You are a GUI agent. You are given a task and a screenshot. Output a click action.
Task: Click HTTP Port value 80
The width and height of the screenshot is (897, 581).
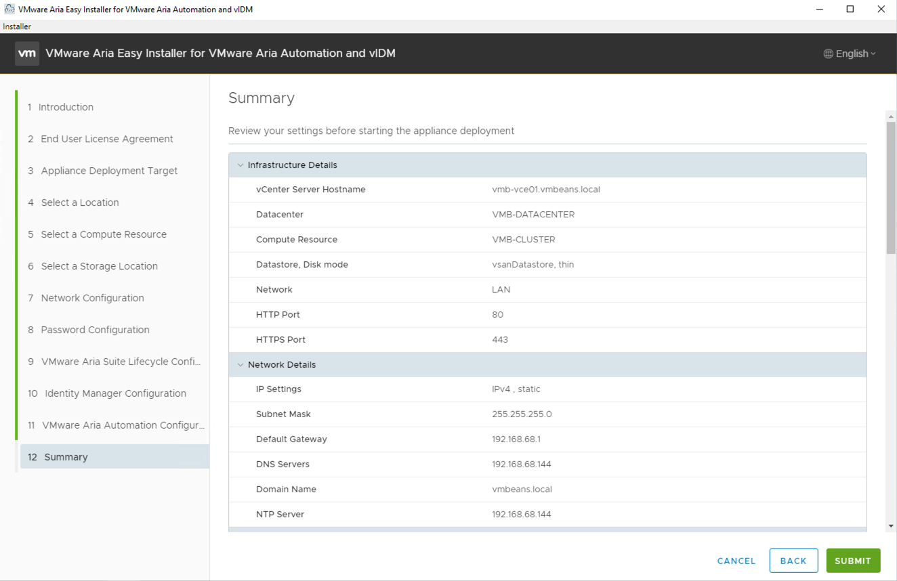[x=497, y=315]
